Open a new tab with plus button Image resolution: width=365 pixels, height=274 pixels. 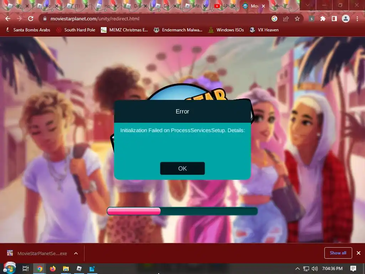pyautogui.click(x=277, y=6)
